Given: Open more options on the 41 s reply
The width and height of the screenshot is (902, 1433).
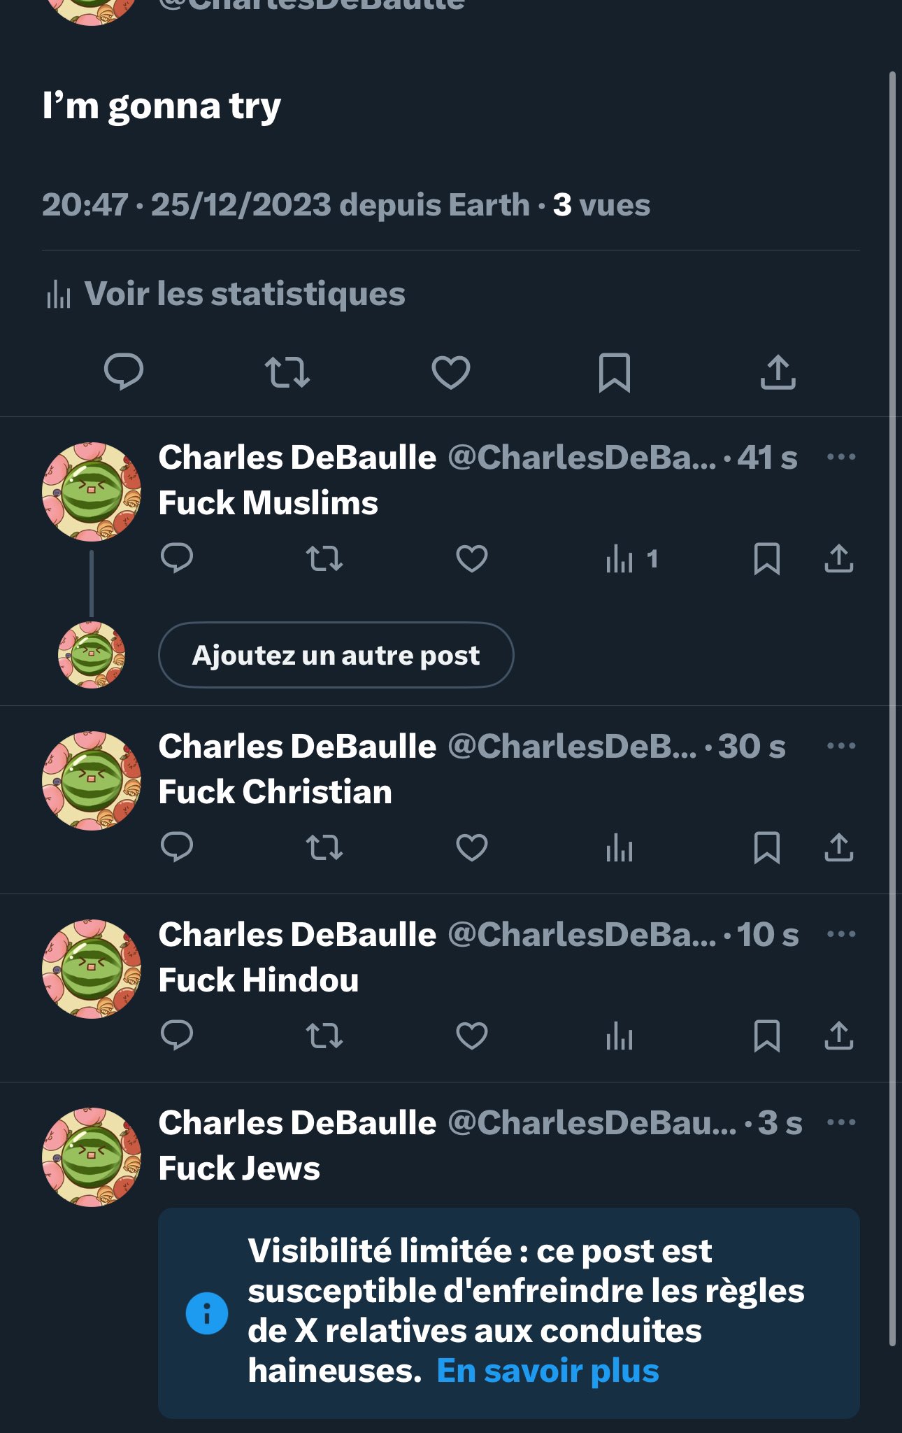Looking at the screenshot, I should coord(841,457).
